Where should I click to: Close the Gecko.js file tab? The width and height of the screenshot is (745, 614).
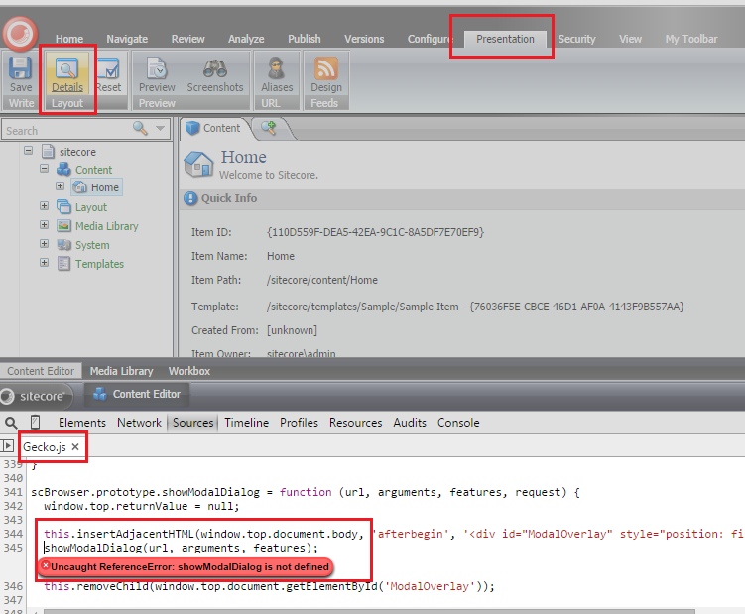pos(75,446)
